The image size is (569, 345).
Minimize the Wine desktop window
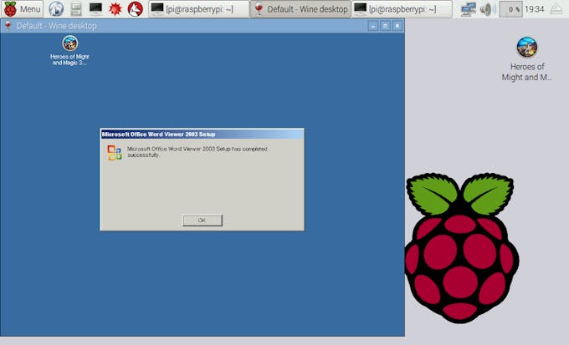372,26
